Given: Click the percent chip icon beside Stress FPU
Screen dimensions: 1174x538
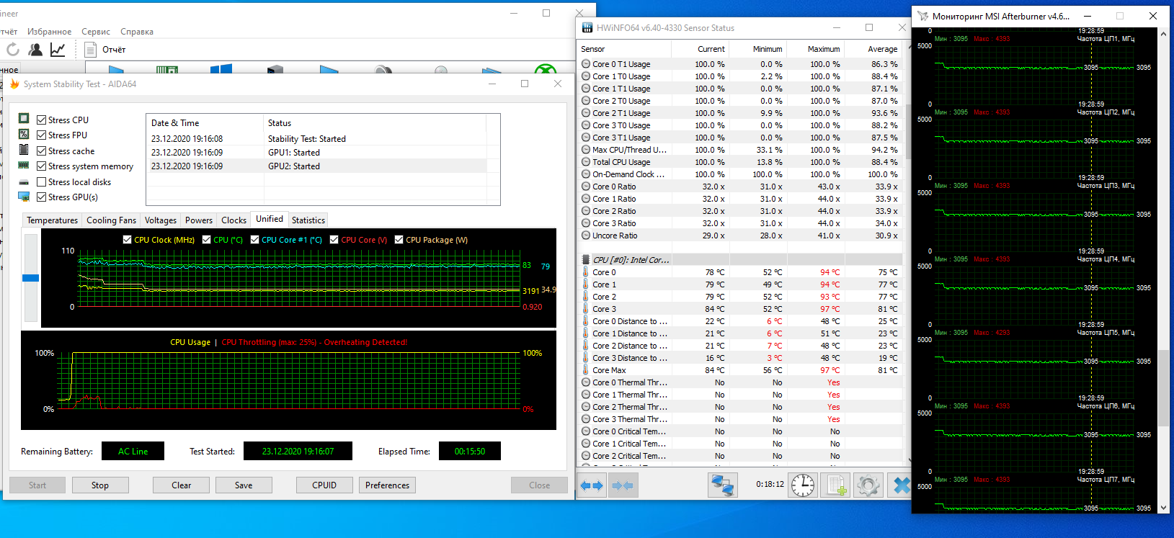Looking at the screenshot, I should tap(24, 134).
